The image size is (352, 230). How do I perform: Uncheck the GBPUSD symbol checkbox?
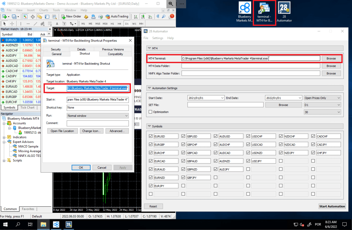coord(183,136)
